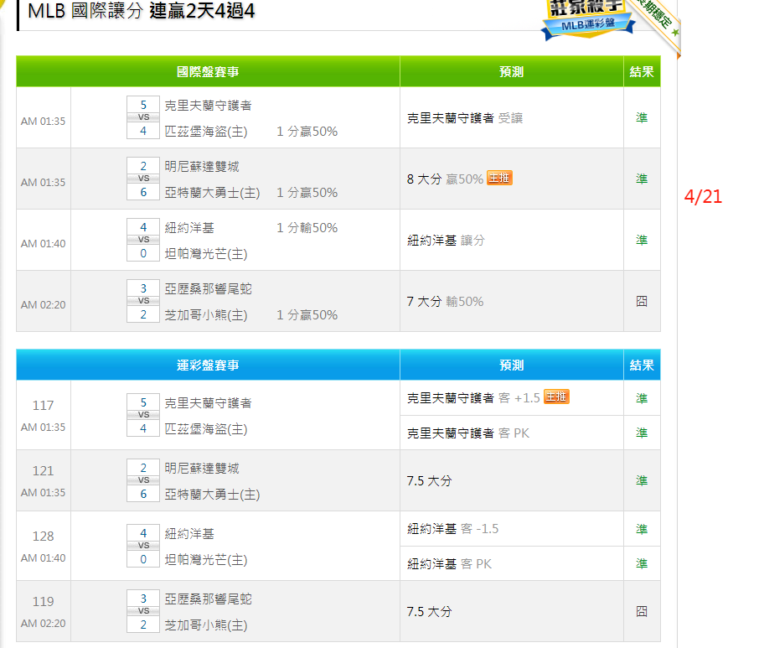The width and height of the screenshot is (759, 648).
Task: Click the 準 result of 克里夫蘭守護者 受讓
Action: 642,117
